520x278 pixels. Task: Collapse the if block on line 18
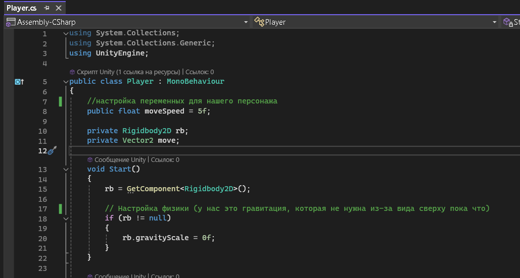click(66, 218)
